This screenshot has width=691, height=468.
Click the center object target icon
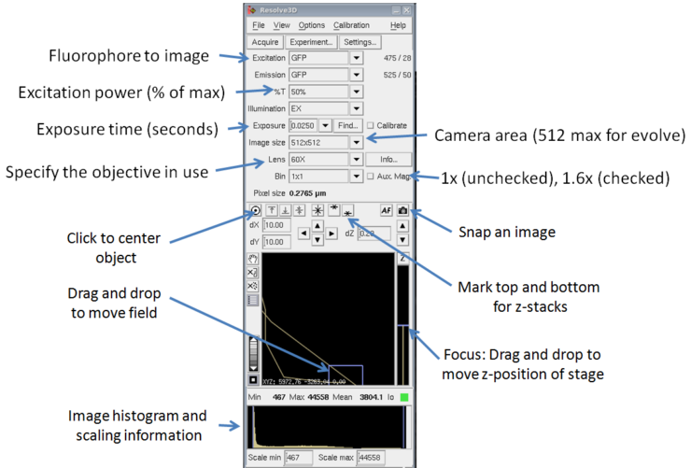pyautogui.click(x=255, y=210)
